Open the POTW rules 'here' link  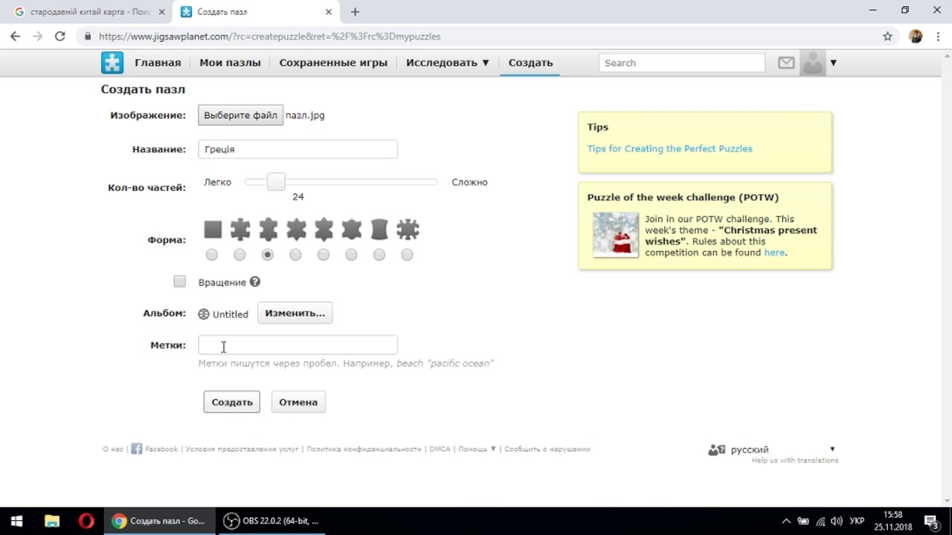point(774,253)
